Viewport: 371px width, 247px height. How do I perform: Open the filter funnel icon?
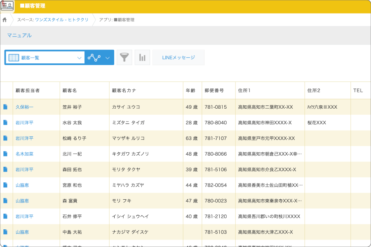tap(124, 58)
